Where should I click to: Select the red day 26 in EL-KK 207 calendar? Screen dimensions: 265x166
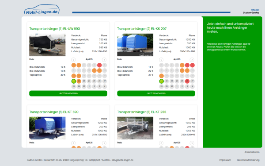[187, 81]
